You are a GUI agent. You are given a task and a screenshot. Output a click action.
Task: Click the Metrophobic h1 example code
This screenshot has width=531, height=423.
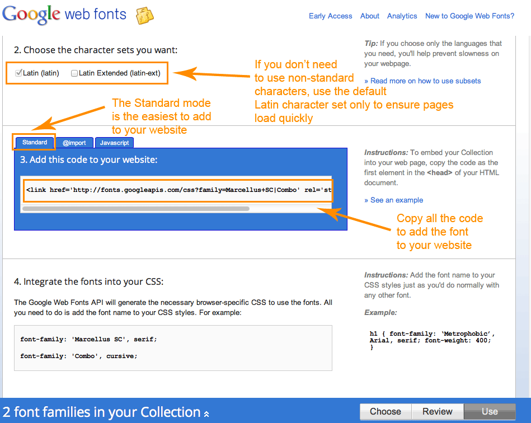coord(432,340)
